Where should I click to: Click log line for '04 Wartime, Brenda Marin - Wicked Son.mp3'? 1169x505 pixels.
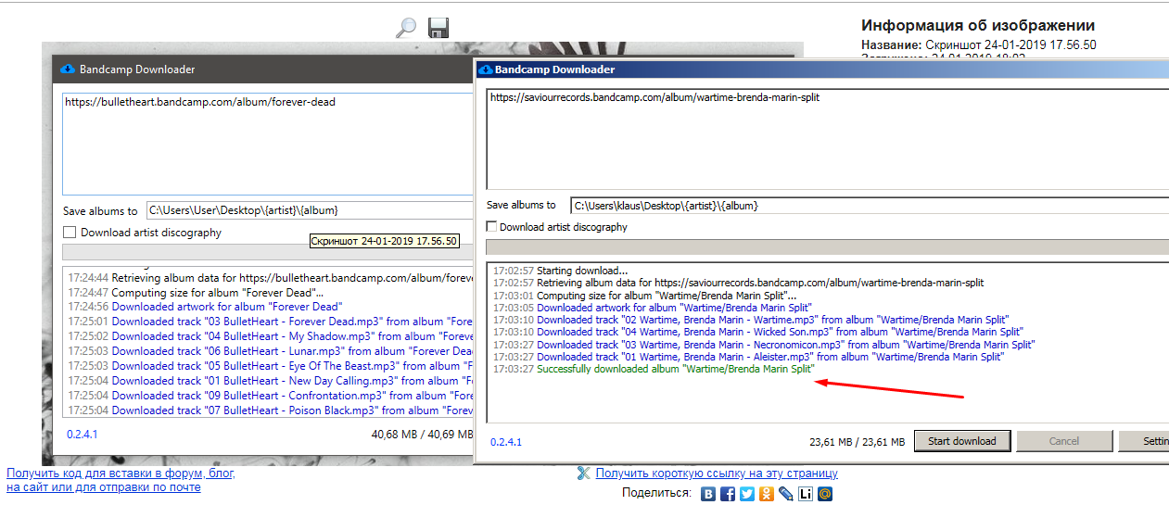[758, 332]
